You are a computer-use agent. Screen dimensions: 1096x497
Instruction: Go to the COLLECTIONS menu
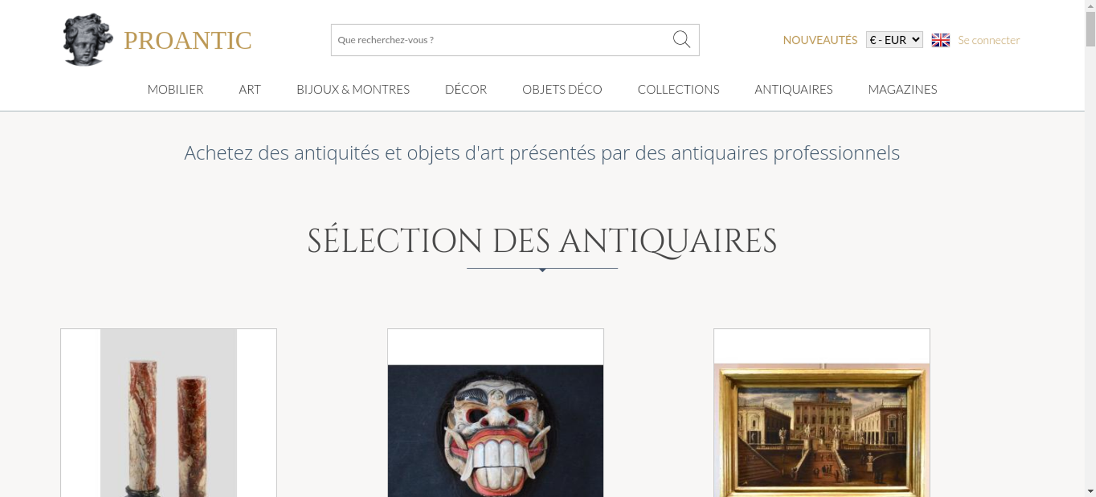(678, 89)
